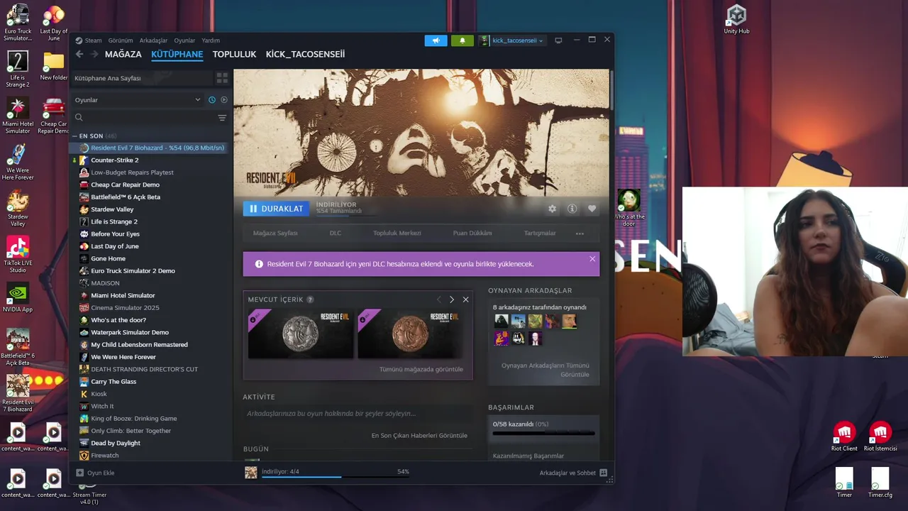Open the Mevcut İçerik help question mark
The image size is (908, 511).
click(x=310, y=300)
